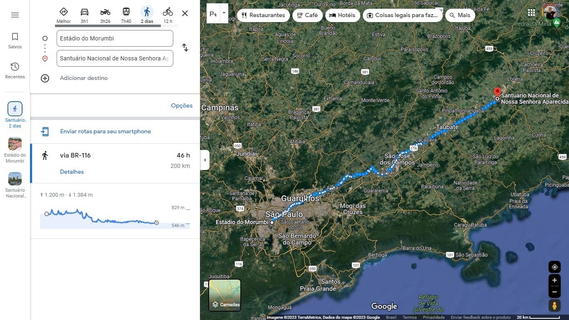Switch to bicycle travel mode
The image size is (569, 320).
pos(168,15)
